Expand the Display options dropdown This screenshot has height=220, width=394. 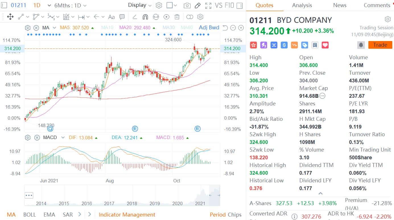click(x=139, y=5)
